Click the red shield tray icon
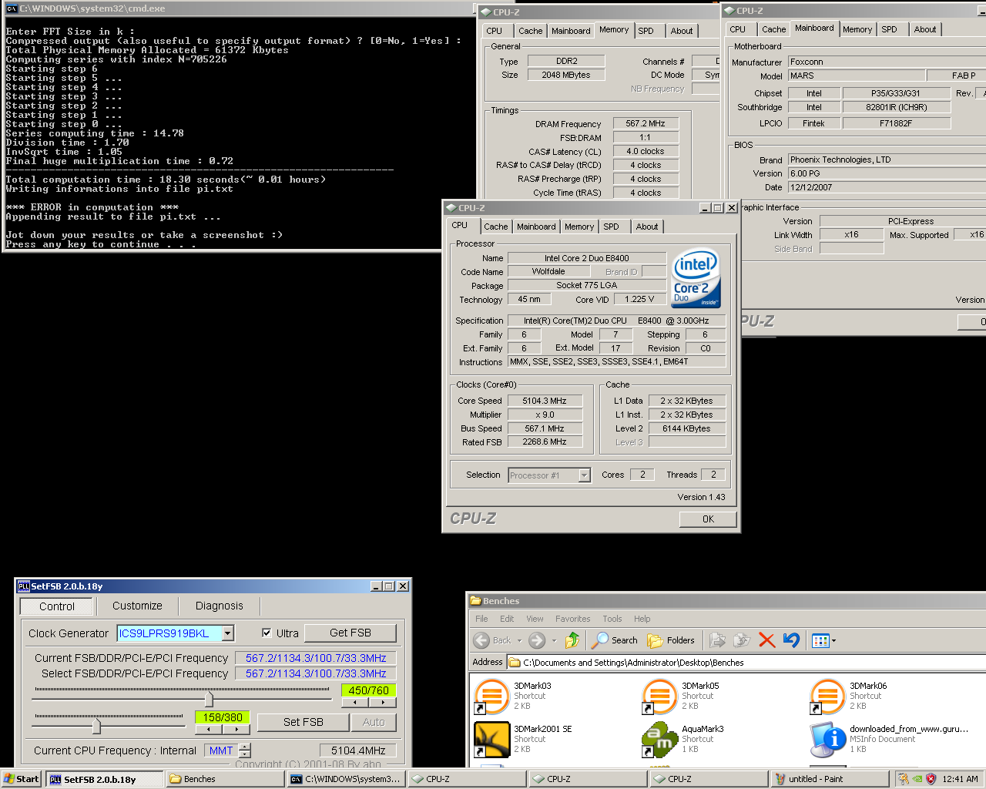This screenshot has width=986, height=789. pyautogui.click(x=931, y=779)
